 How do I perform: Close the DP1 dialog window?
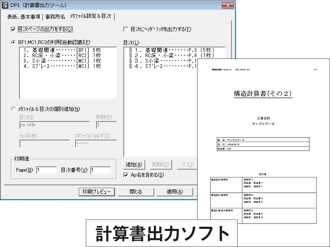click(228, 5)
